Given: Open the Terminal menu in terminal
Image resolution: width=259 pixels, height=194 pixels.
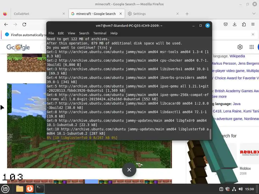Looking at the screenshot, I should (x=100, y=33).
